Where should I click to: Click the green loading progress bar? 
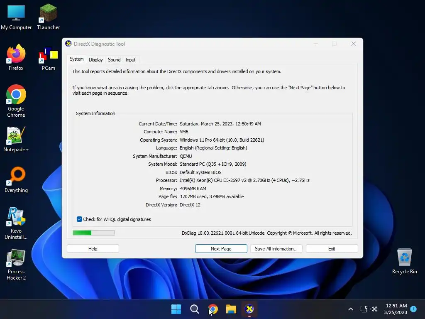point(93,233)
